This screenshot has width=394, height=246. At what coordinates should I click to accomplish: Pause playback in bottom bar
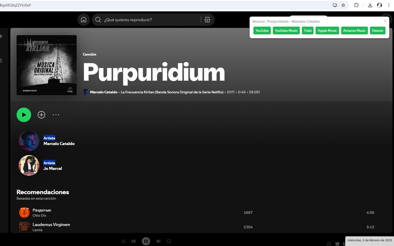tap(146, 241)
